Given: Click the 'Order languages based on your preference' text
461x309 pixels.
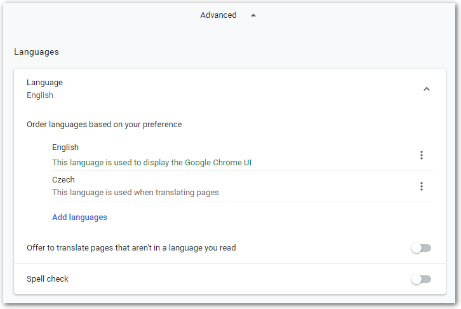Looking at the screenshot, I should click(x=104, y=125).
